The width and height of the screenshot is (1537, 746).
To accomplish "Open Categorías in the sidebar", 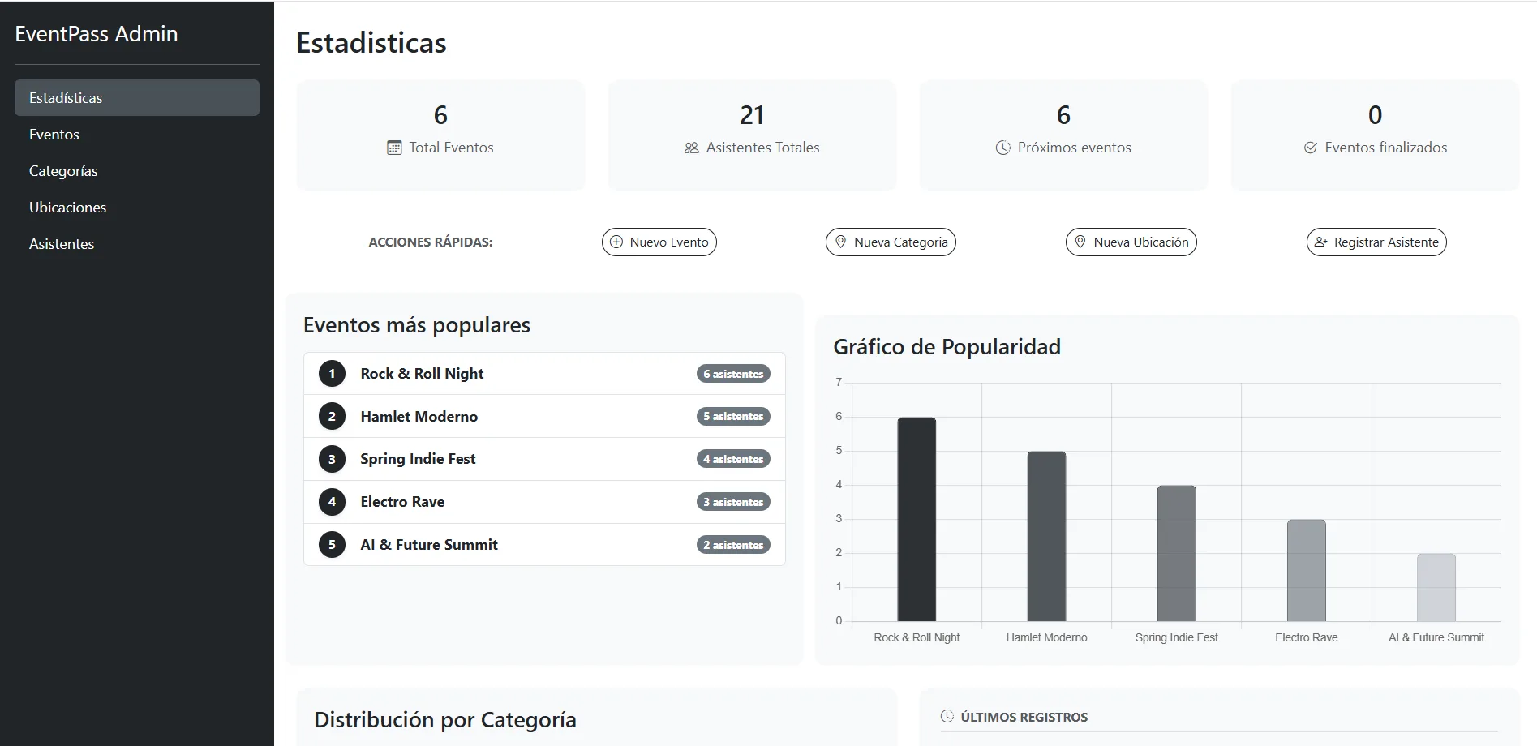I will pos(137,171).
